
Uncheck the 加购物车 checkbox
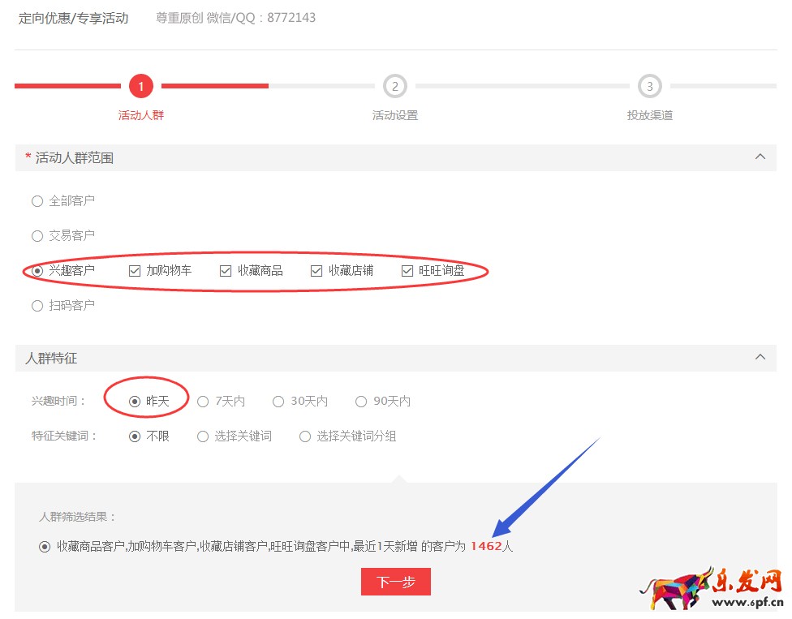point(135,271)
